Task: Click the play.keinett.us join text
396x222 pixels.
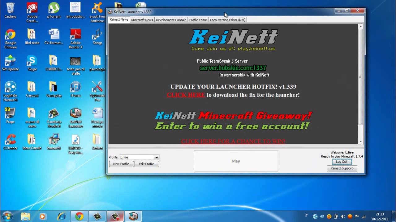Action: click(x=256, y=48)
